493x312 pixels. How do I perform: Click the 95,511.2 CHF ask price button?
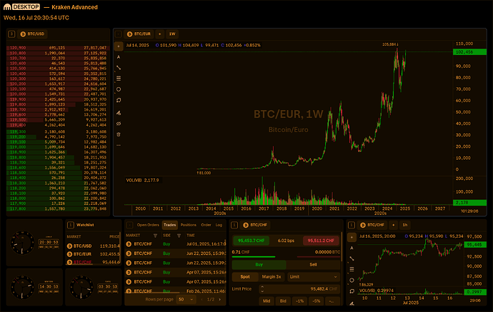click(x=321, y=241)
